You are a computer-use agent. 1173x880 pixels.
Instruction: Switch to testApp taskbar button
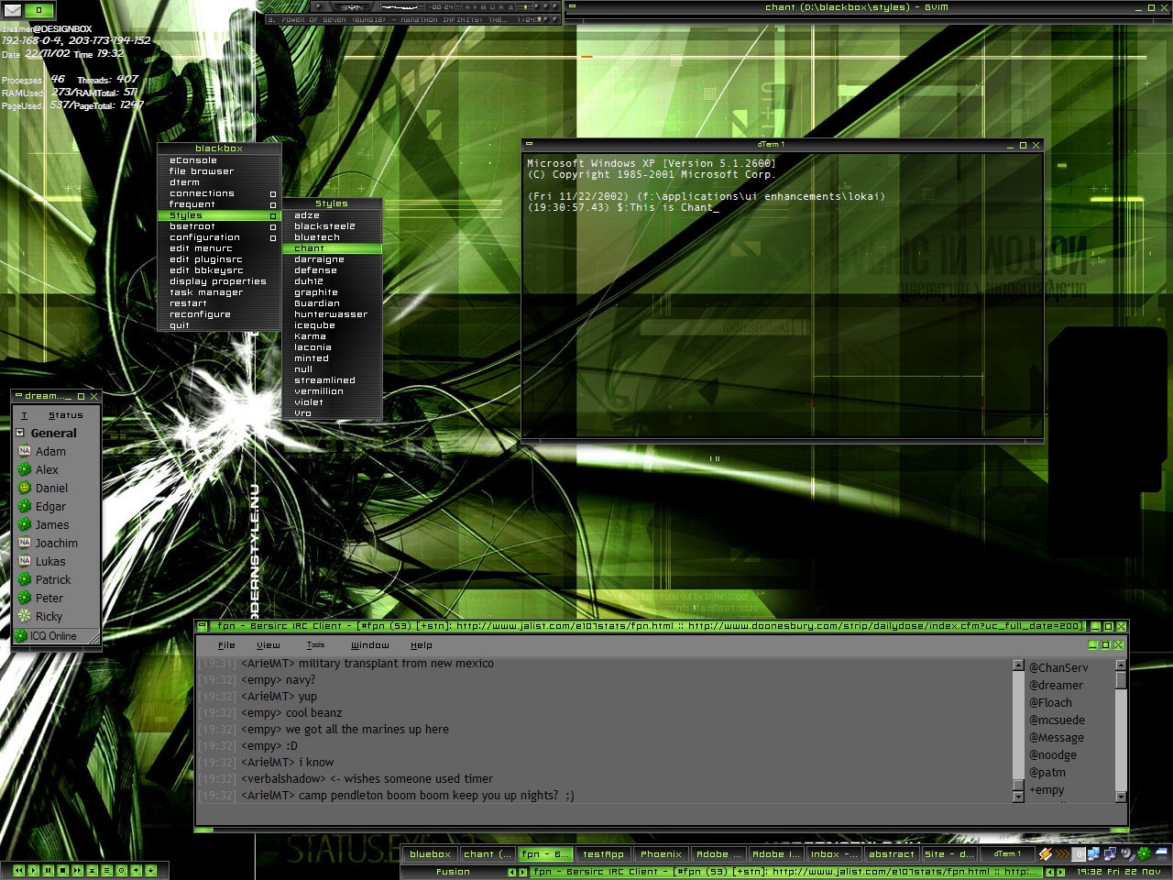(603, 854)
